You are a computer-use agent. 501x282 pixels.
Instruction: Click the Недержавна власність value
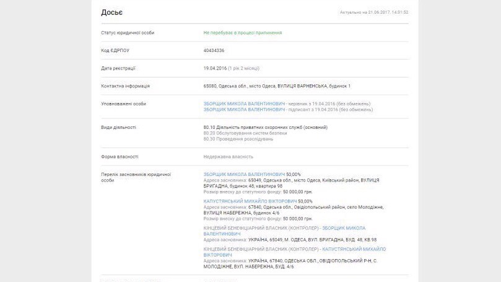point(228,157)
